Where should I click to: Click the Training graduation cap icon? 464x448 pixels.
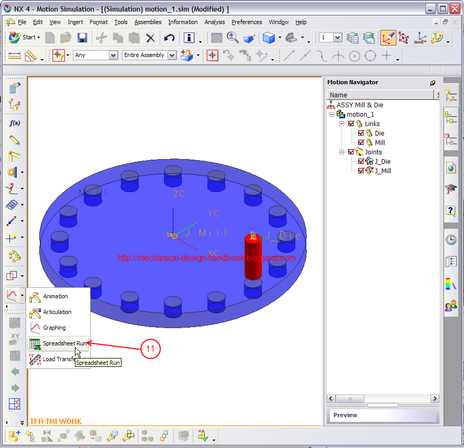point(451,188)
